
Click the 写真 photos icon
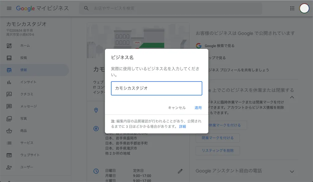pos(9,118)
